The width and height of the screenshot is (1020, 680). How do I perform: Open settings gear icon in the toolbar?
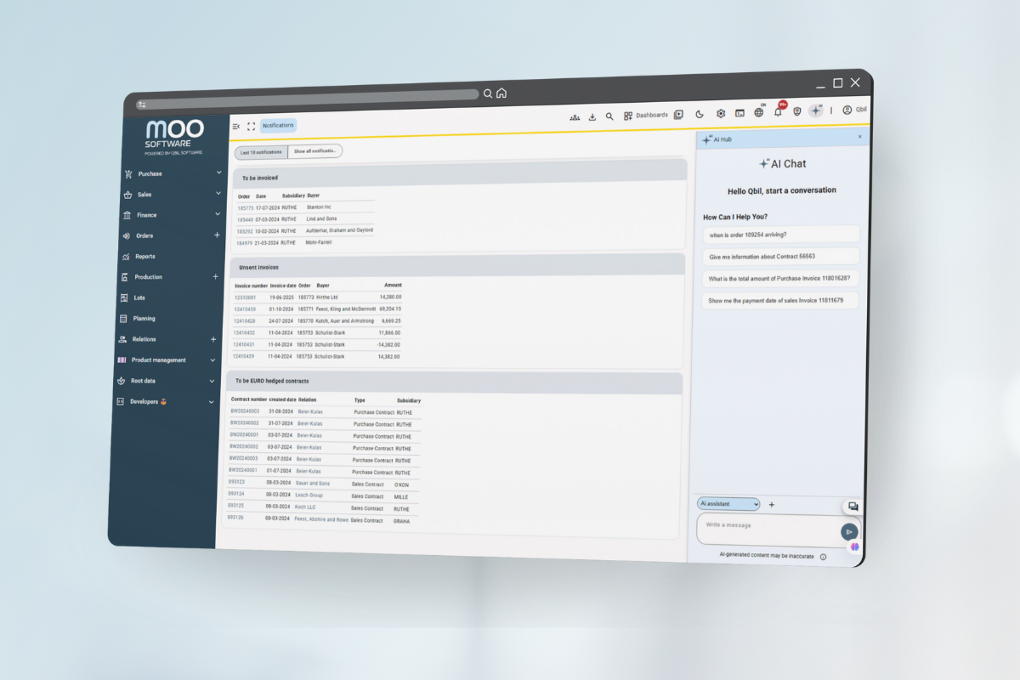click(x=721, y=113)
